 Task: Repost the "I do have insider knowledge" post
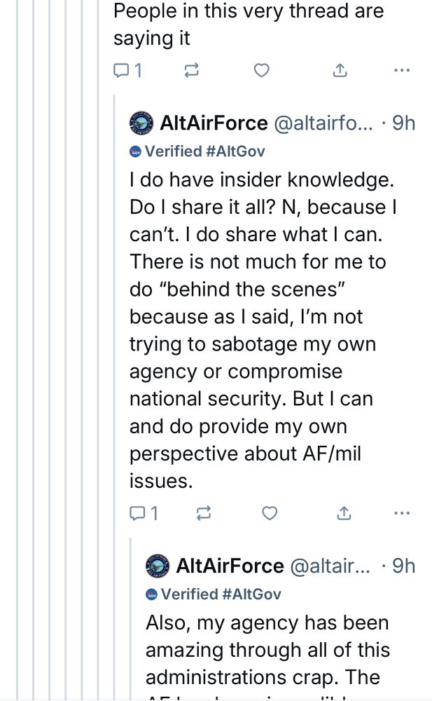pos(204,514)
